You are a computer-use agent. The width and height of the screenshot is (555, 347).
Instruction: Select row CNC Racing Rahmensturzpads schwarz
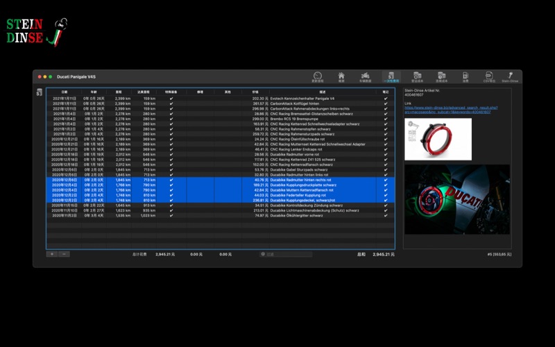coord(221,134)
